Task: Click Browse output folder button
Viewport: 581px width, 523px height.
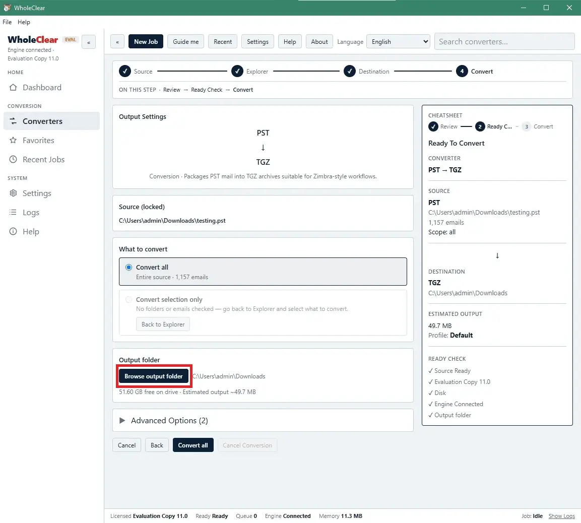Action: [x=153, y=376]
